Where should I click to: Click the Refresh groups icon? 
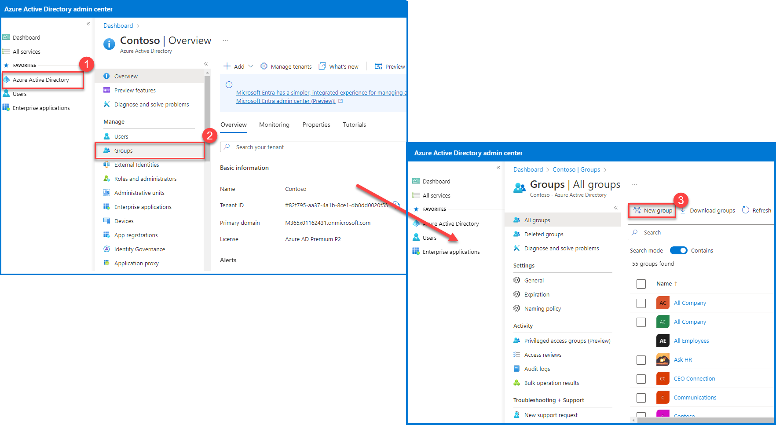(746, 210)
